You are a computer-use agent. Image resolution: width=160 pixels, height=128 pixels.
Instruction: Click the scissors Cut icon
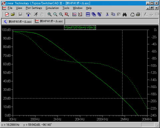(x=107, y=14)
